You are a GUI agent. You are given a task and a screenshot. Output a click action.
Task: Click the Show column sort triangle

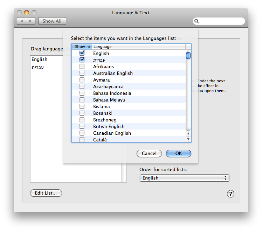point(89,47)
